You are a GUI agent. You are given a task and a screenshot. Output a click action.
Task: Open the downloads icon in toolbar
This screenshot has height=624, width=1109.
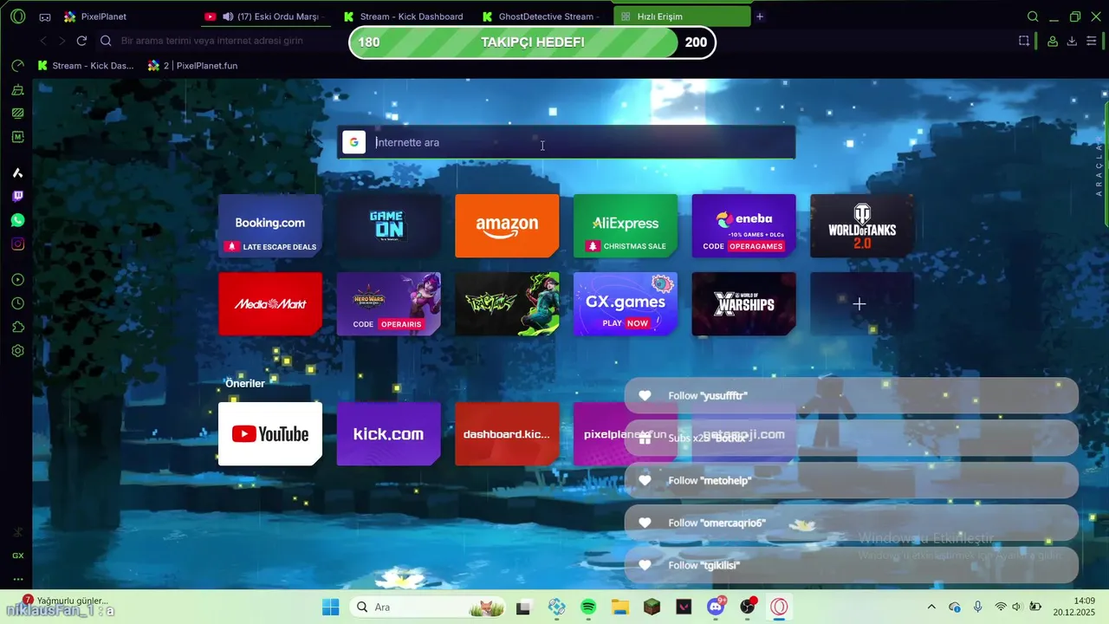click(1072, 41)
